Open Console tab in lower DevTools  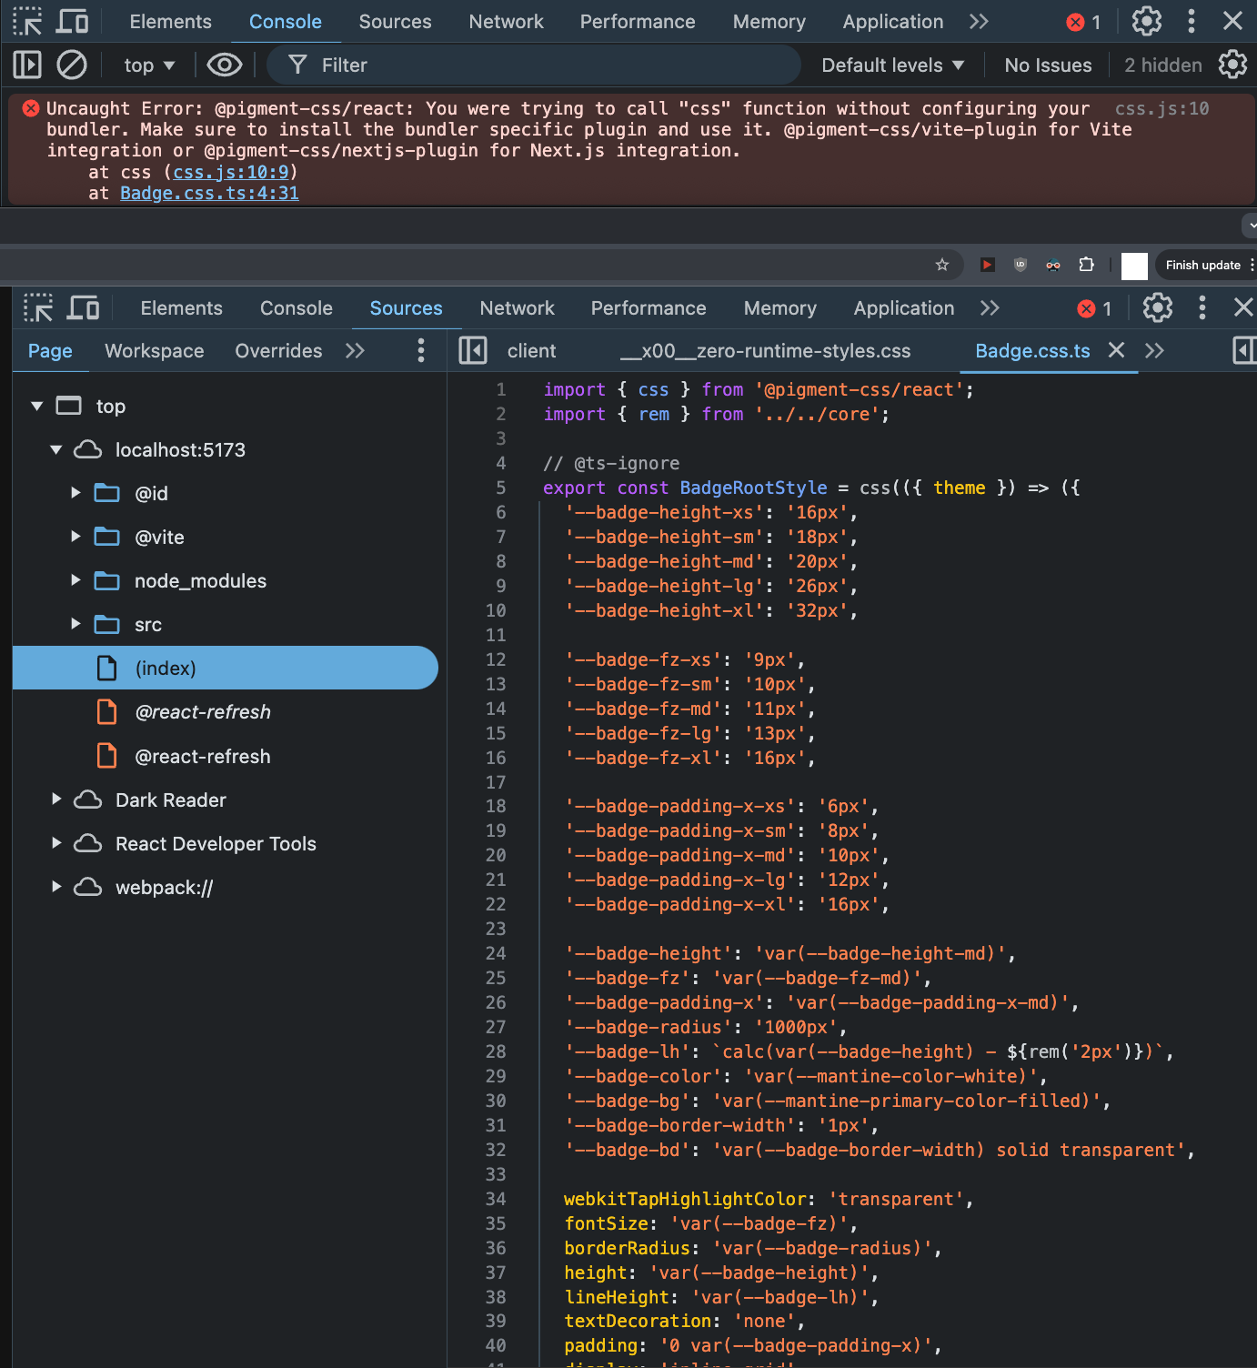(x=297, y=308)
